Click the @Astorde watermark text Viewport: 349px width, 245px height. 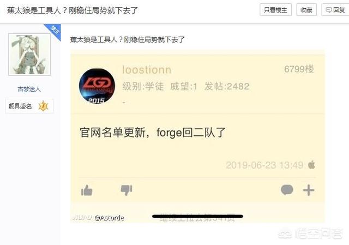click(109, 218)
